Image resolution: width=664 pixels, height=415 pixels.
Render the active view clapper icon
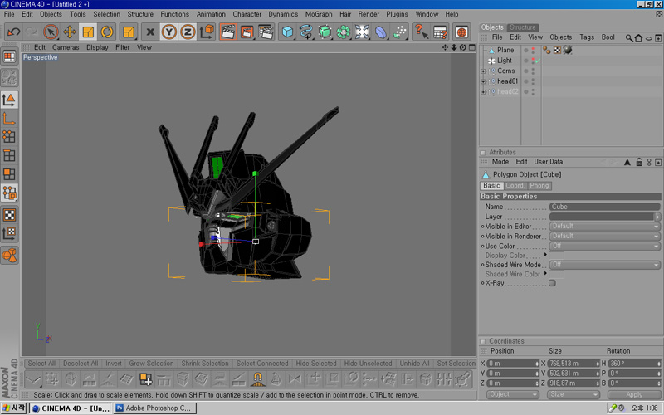(228, 32)
